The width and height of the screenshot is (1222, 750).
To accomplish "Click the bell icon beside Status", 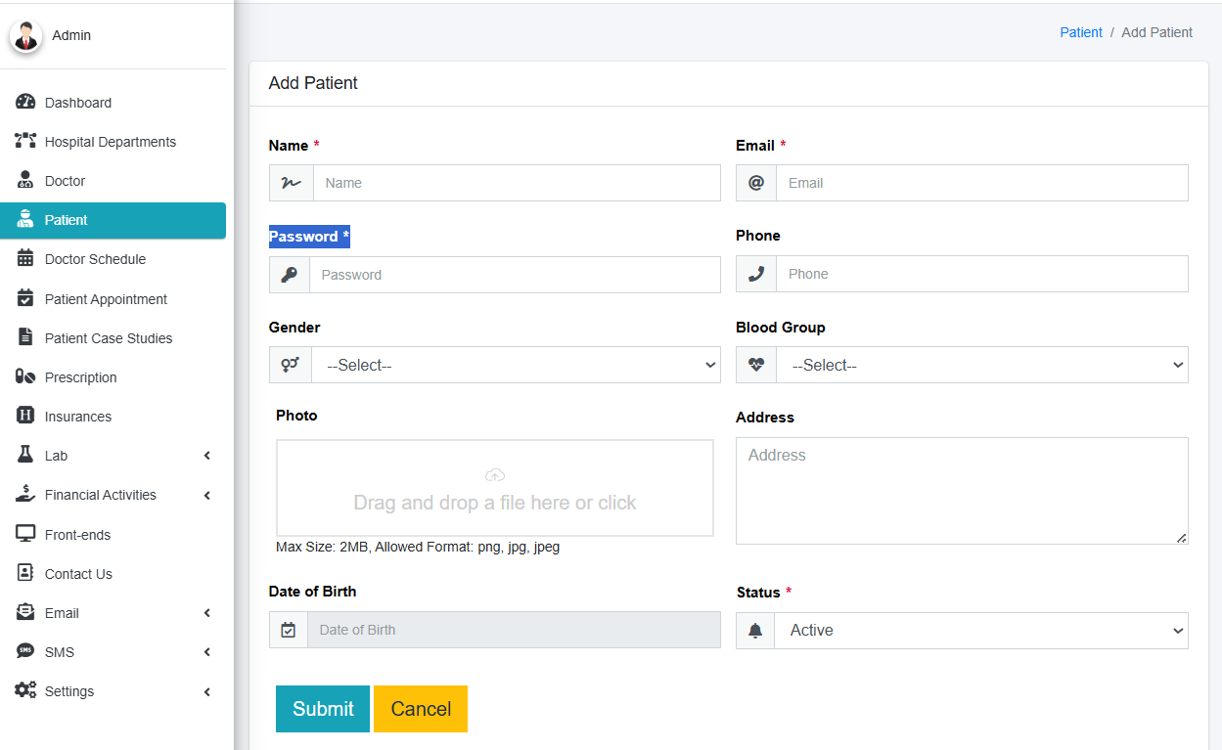I will pyautogui.click(x=755, y=631).
